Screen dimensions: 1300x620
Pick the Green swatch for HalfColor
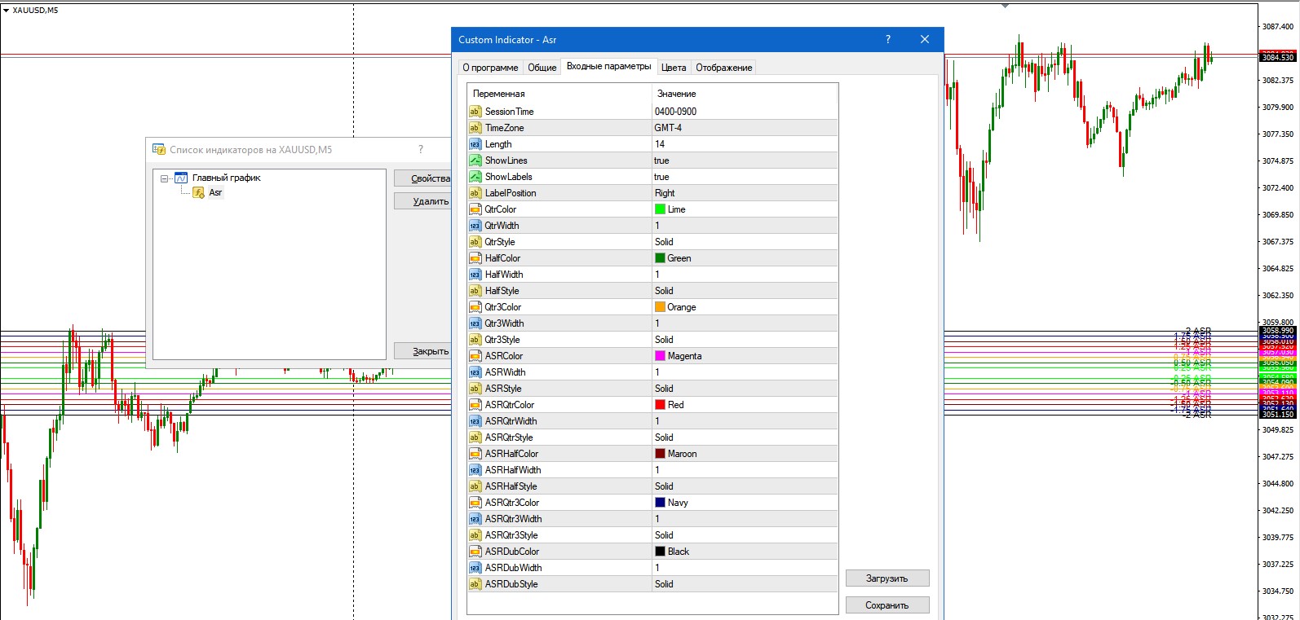[x=660, y=258]
